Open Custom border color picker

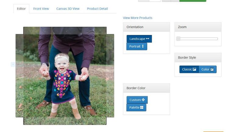tap(137, 100)
